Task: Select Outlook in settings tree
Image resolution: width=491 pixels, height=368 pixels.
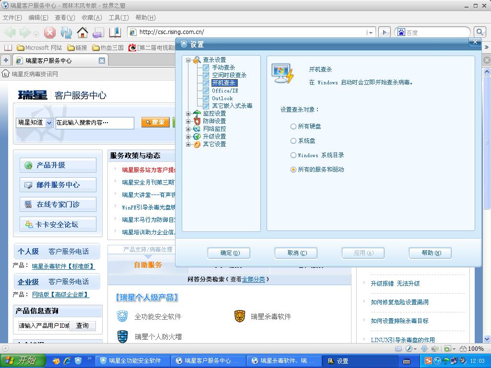Action: 222,98
